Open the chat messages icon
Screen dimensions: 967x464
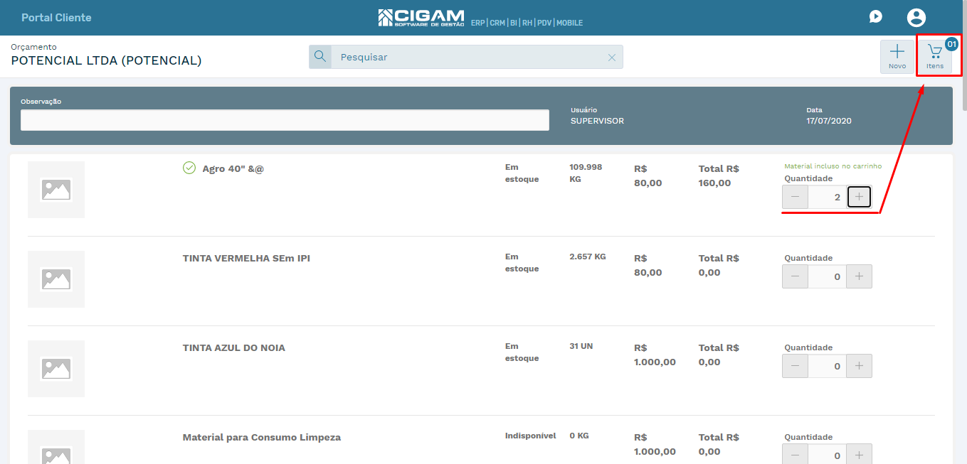876,17
